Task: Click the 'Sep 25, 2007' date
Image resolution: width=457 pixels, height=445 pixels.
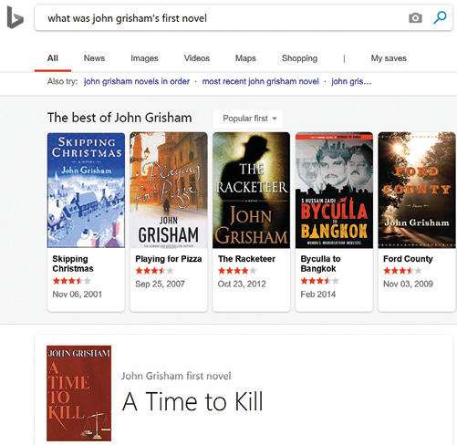Action: click(x=160, y=284)
